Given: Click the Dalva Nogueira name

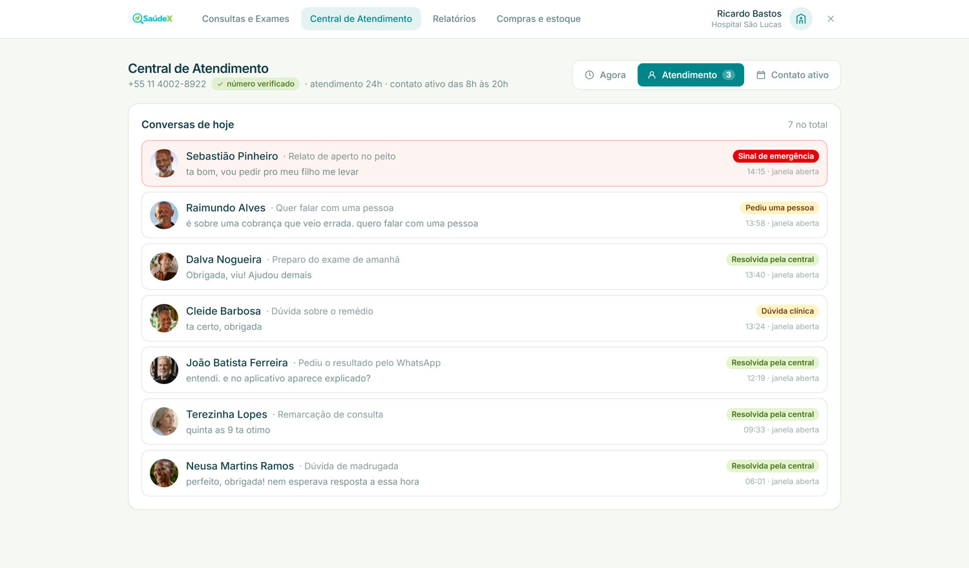Looking at the screenshot, I should (224, 259).
